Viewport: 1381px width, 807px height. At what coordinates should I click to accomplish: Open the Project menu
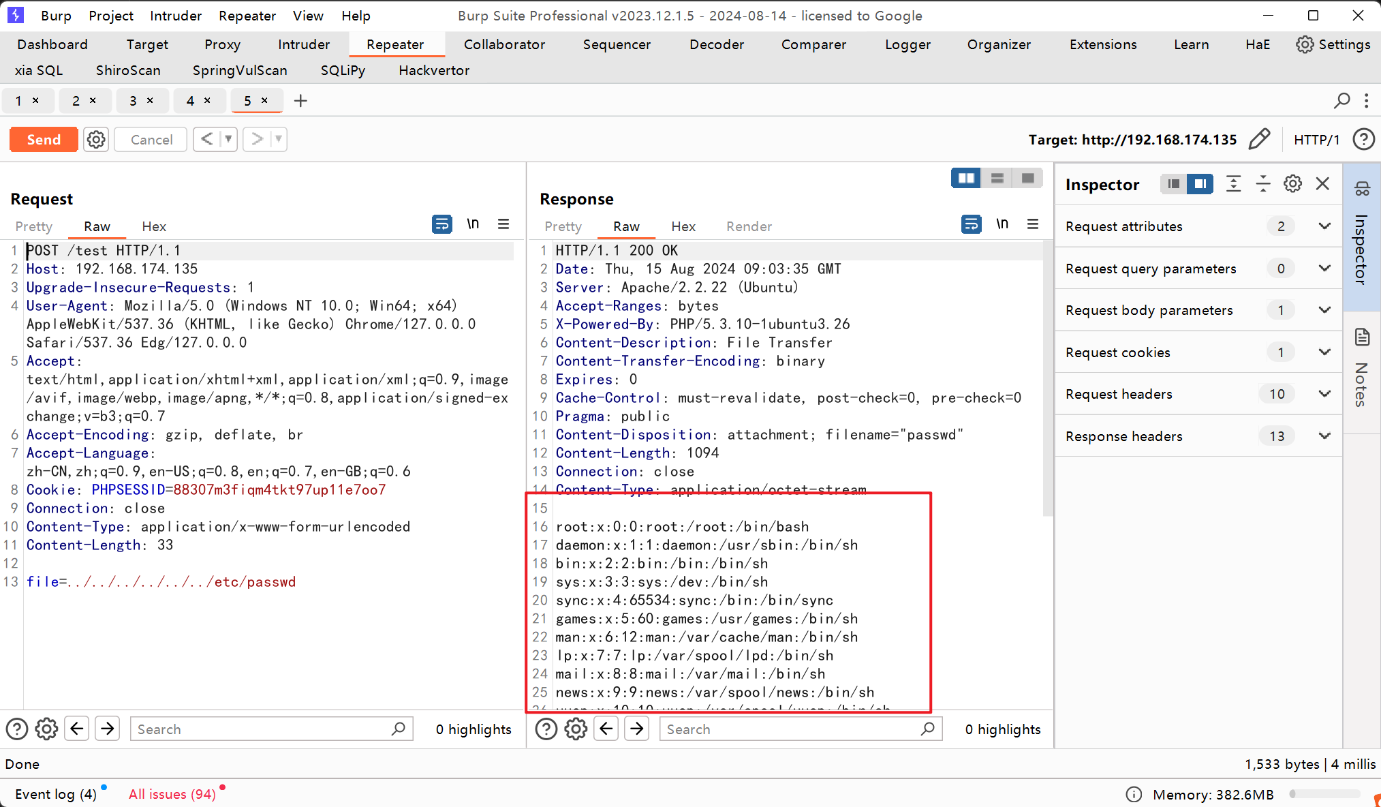(x=111, y=16)
